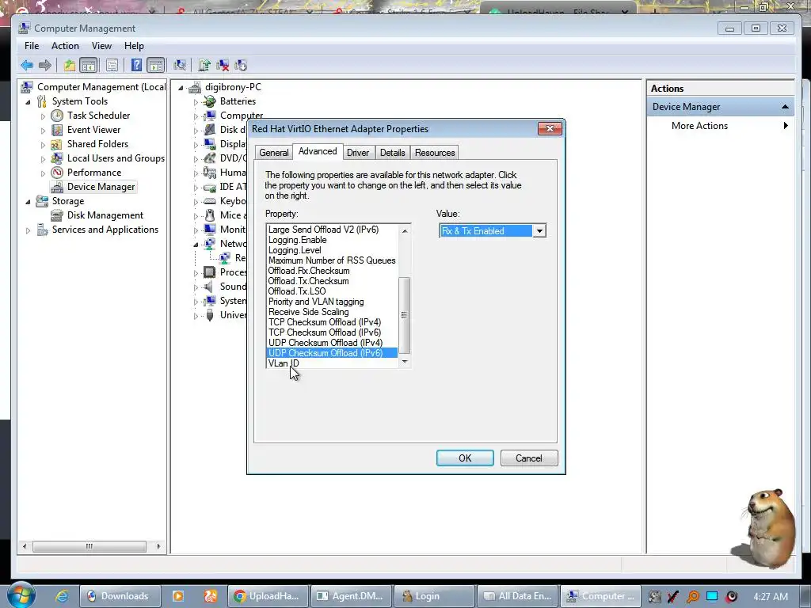Click the Batteries category icon
Image resolution: width=811 pixels, height=608 pixels.
pyautogui.click(x=209, y=101)
